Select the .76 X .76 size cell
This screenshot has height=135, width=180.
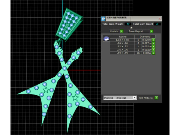click(x=122, y=50)
